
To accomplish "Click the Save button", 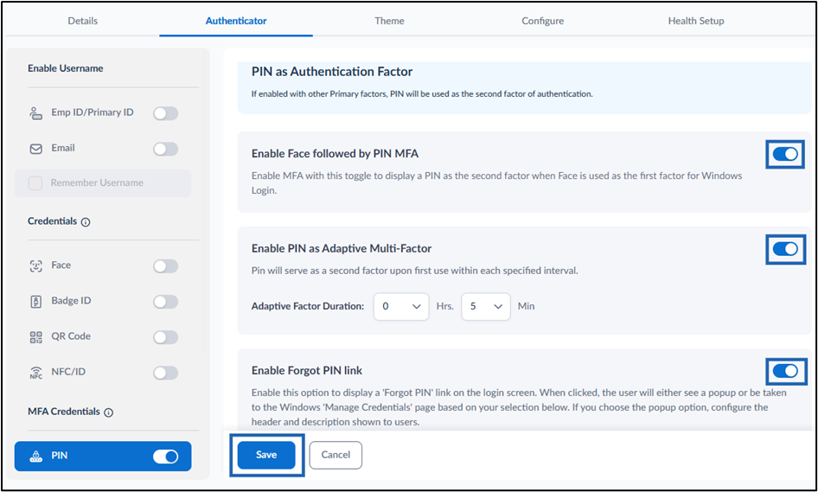I will (266, 455).
